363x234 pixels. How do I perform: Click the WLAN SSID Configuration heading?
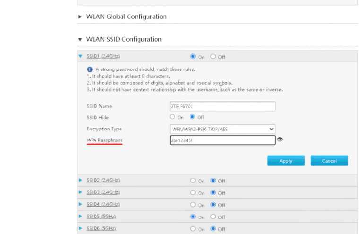point(124,39)
